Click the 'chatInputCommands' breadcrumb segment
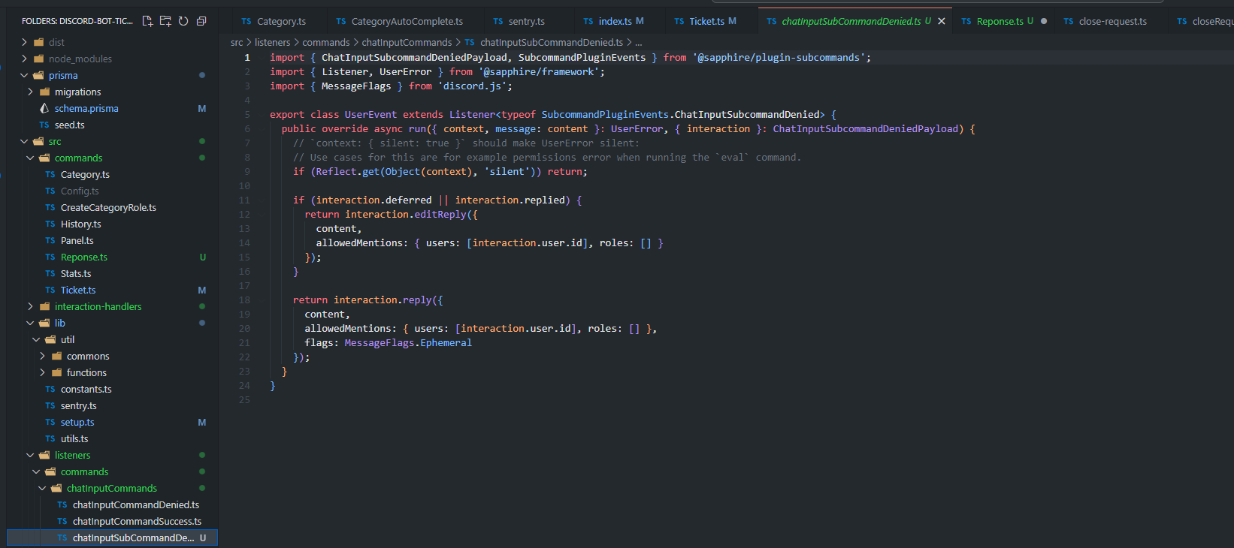1234x548 pixels. (407, 42)
